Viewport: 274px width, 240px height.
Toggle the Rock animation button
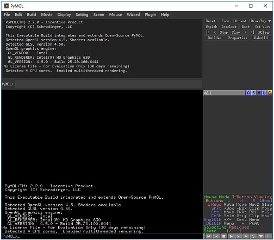[x=246, y=27]
